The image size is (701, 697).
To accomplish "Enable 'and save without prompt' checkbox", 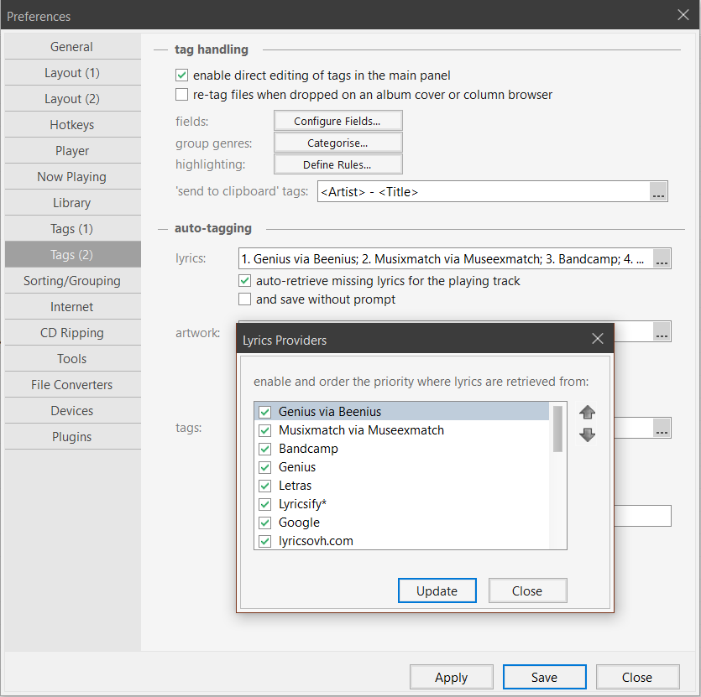I will (x=244, y=299).
